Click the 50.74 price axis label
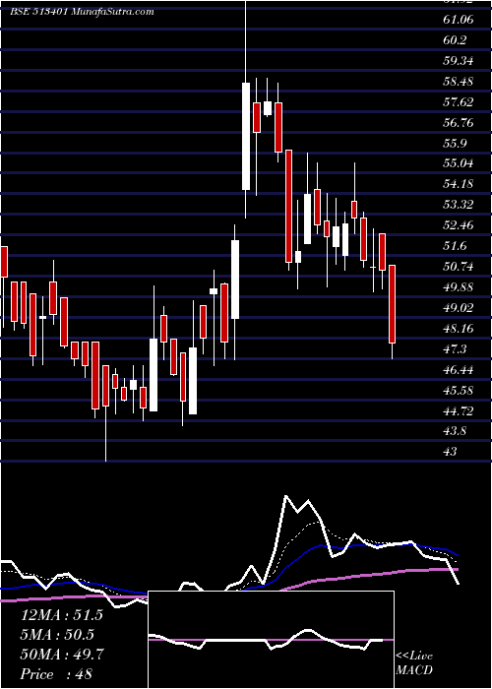The width and height of the screenshot is (492, 689). click(x=459, y=267)
